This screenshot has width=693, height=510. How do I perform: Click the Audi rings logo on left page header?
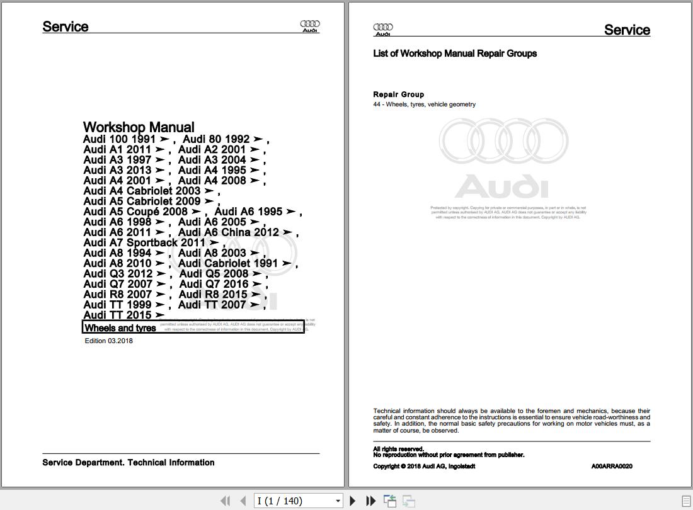[310, 26]
